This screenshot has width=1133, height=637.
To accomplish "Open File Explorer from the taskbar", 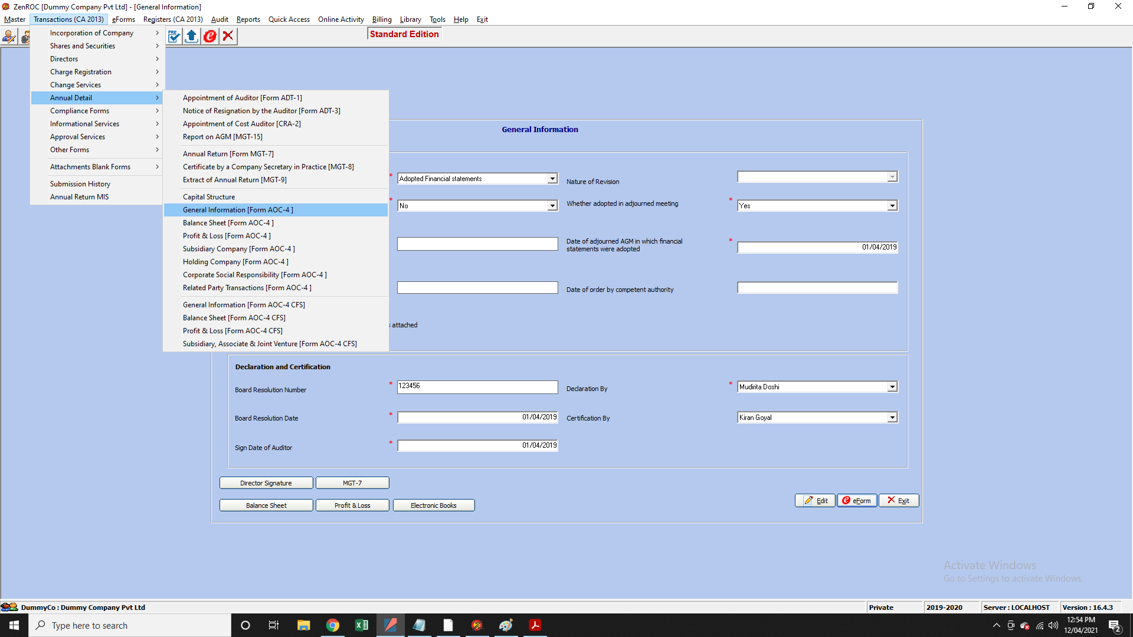I will pyautogui.click(x=304, y=625).
